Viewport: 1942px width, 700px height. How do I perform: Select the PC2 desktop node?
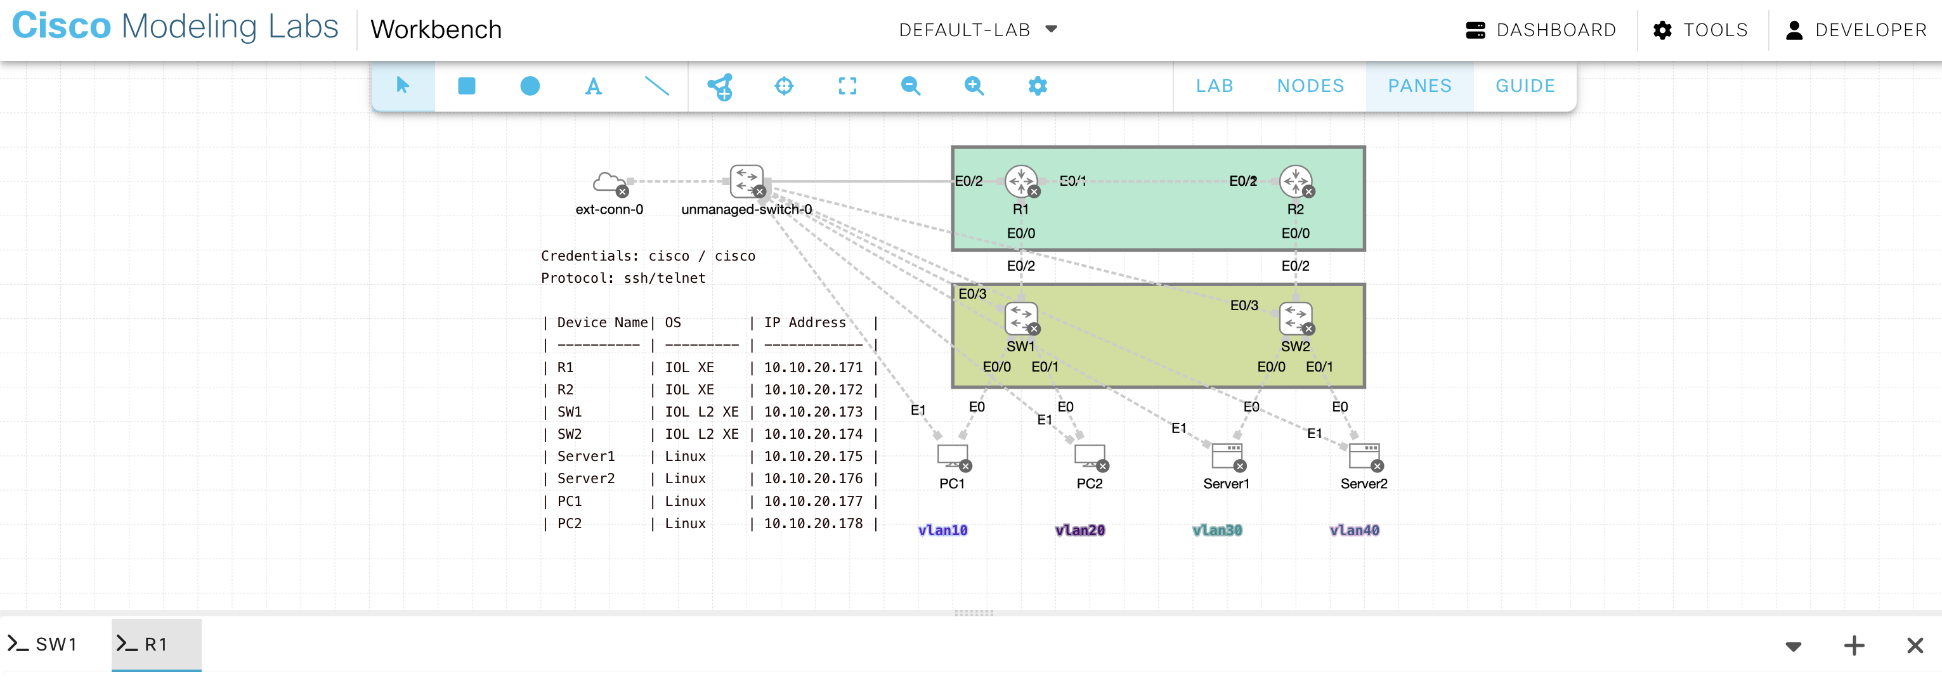[1090, 457]
